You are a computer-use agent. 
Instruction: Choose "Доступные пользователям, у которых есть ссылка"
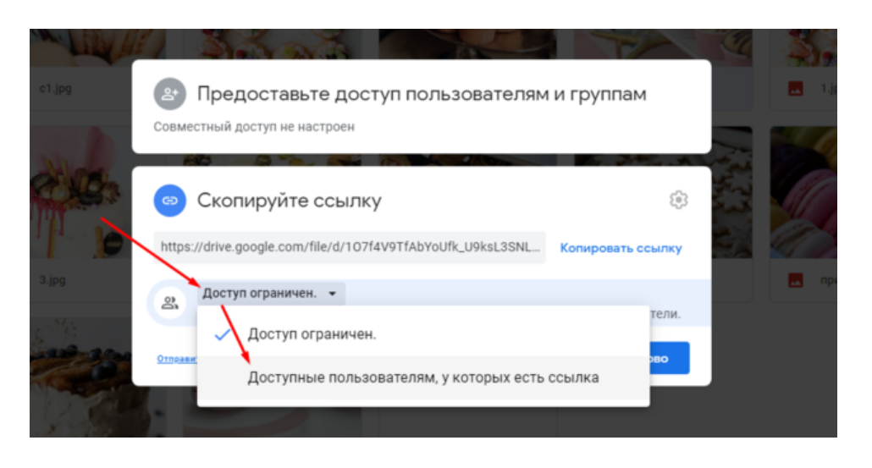click(422, 377)
